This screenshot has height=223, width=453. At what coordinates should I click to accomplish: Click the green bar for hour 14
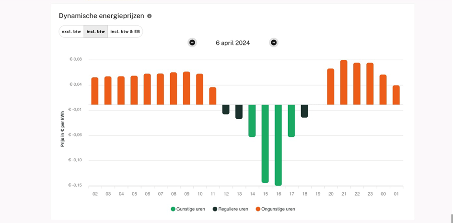coord(252,121)
